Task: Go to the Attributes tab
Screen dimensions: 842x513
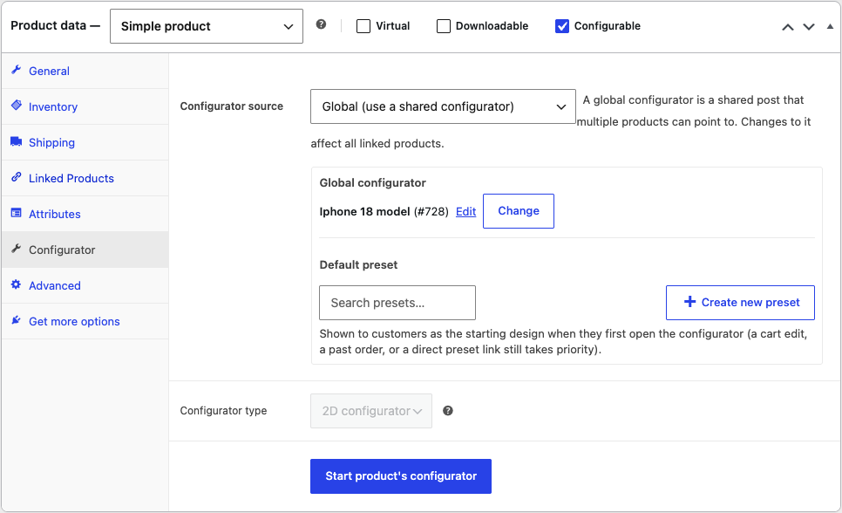Action: pos(85,214)
